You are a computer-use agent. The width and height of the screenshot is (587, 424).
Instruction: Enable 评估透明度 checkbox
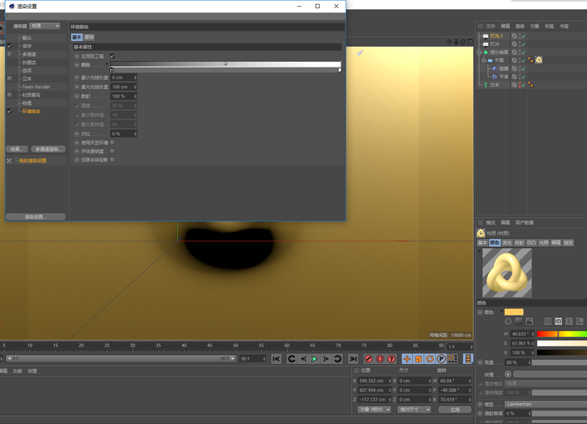tap(112, 151)
